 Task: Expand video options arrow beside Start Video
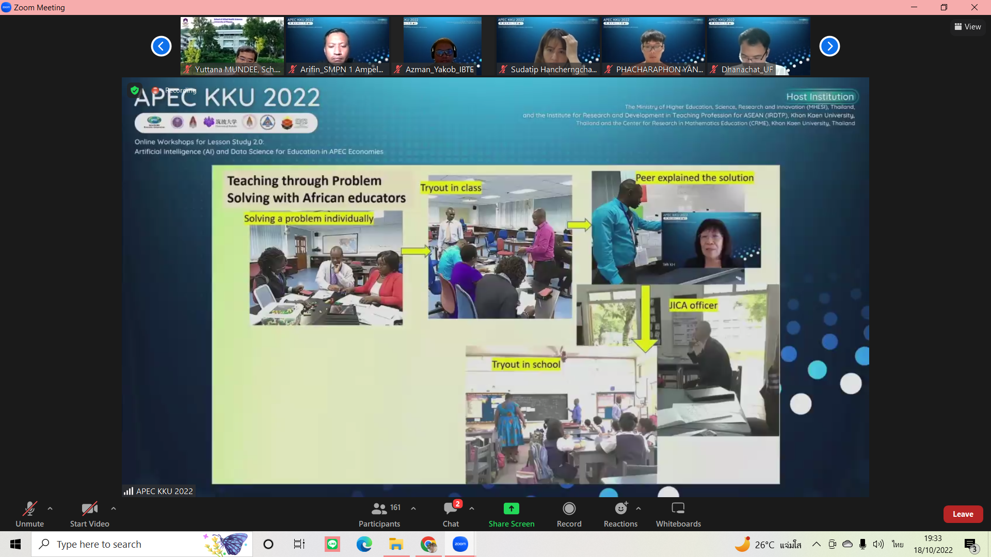(x=114, y=509)
